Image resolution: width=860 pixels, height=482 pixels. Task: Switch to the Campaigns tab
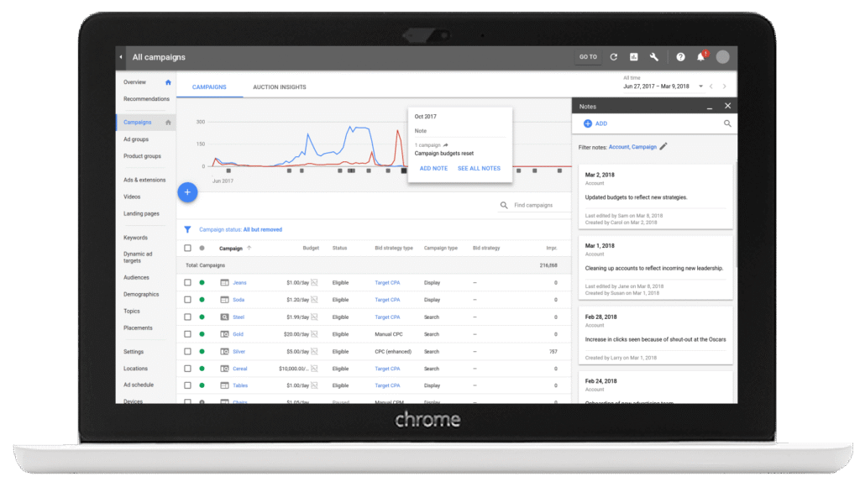209,87
